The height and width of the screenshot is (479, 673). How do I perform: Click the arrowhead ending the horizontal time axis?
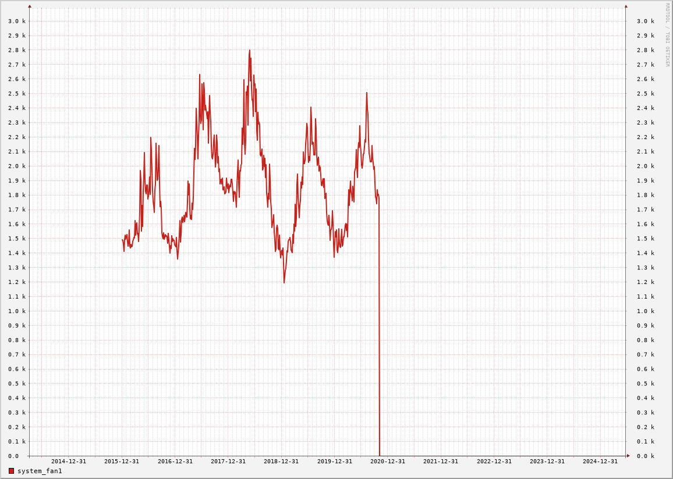point(628,456)
